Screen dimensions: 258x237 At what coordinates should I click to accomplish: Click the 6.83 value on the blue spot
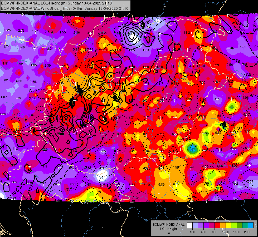[x=190, y=150]
